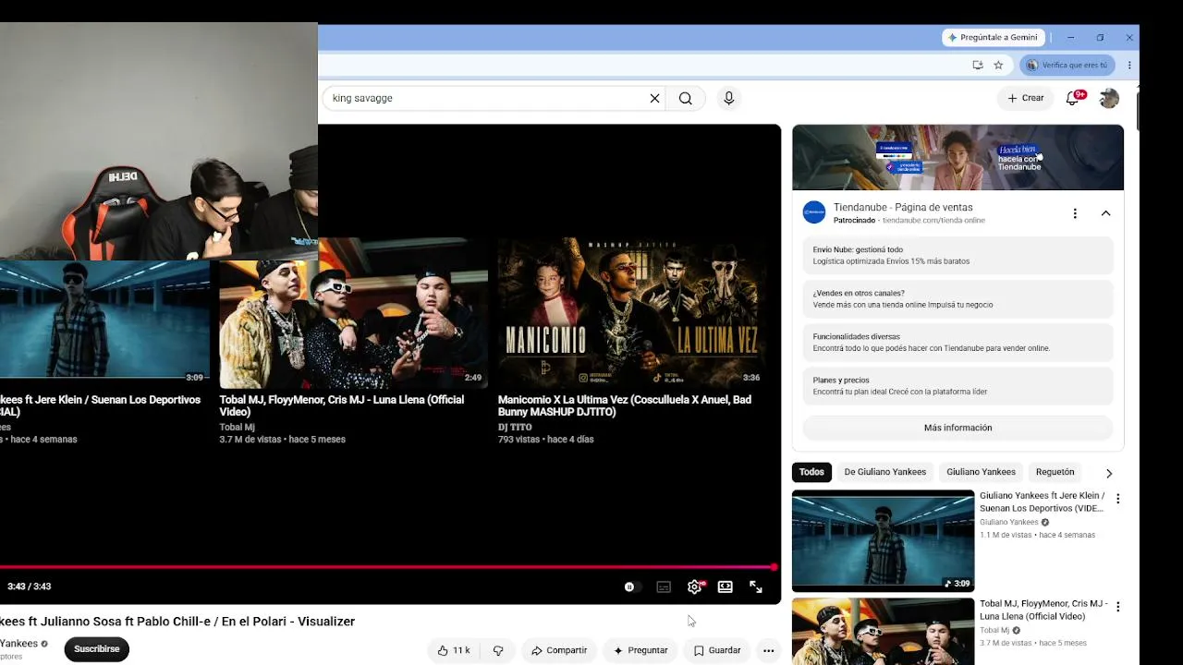The width and height of the screenshot is (1183, 665).
Task: Click the Tiendanube - Página de ventas title
Action: tap(903, 207)
